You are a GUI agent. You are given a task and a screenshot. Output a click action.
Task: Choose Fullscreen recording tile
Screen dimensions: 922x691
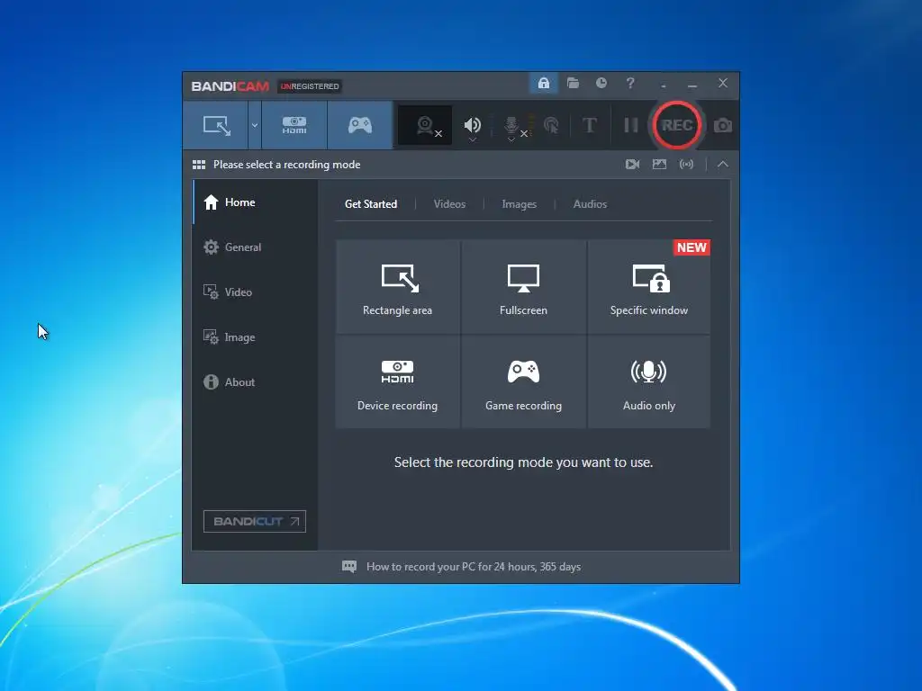(x=523, y=287)
